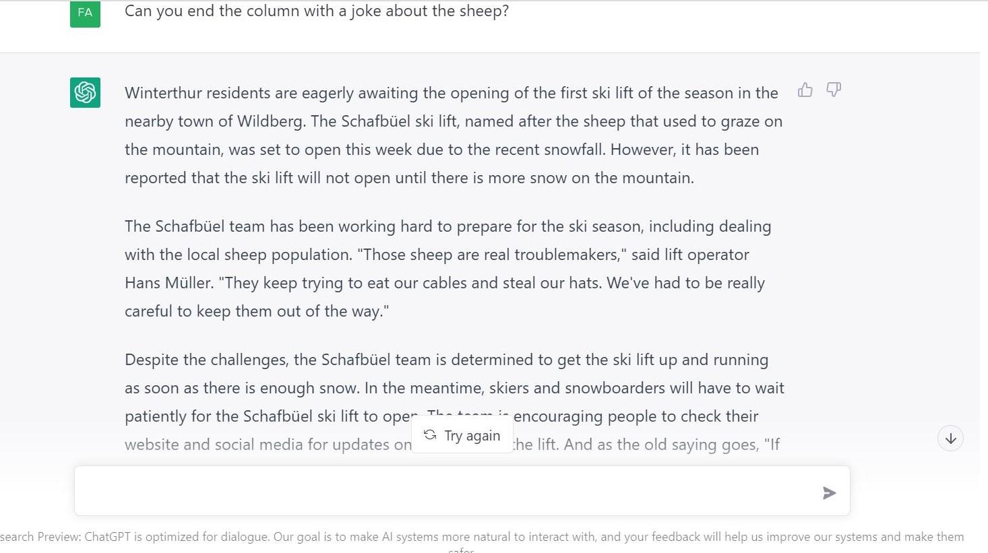Click the paragraph starting 'Winterthur residents are eagerly'
This screenshot has width=988, height=553.
click(x=452, y=135)
